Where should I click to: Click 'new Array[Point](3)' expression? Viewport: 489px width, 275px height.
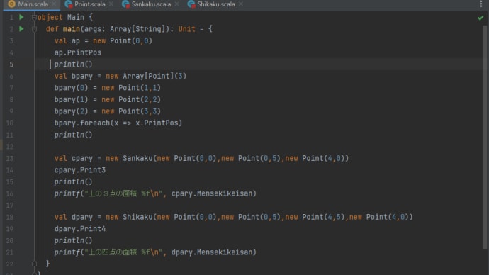pyautogui.click(x=146, y=76)
